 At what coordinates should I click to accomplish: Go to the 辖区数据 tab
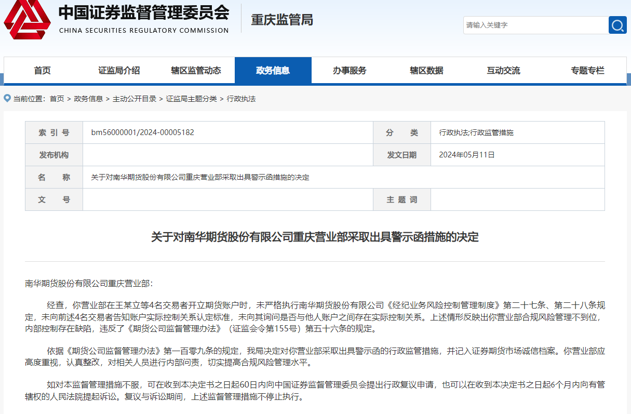coord(426,71)
